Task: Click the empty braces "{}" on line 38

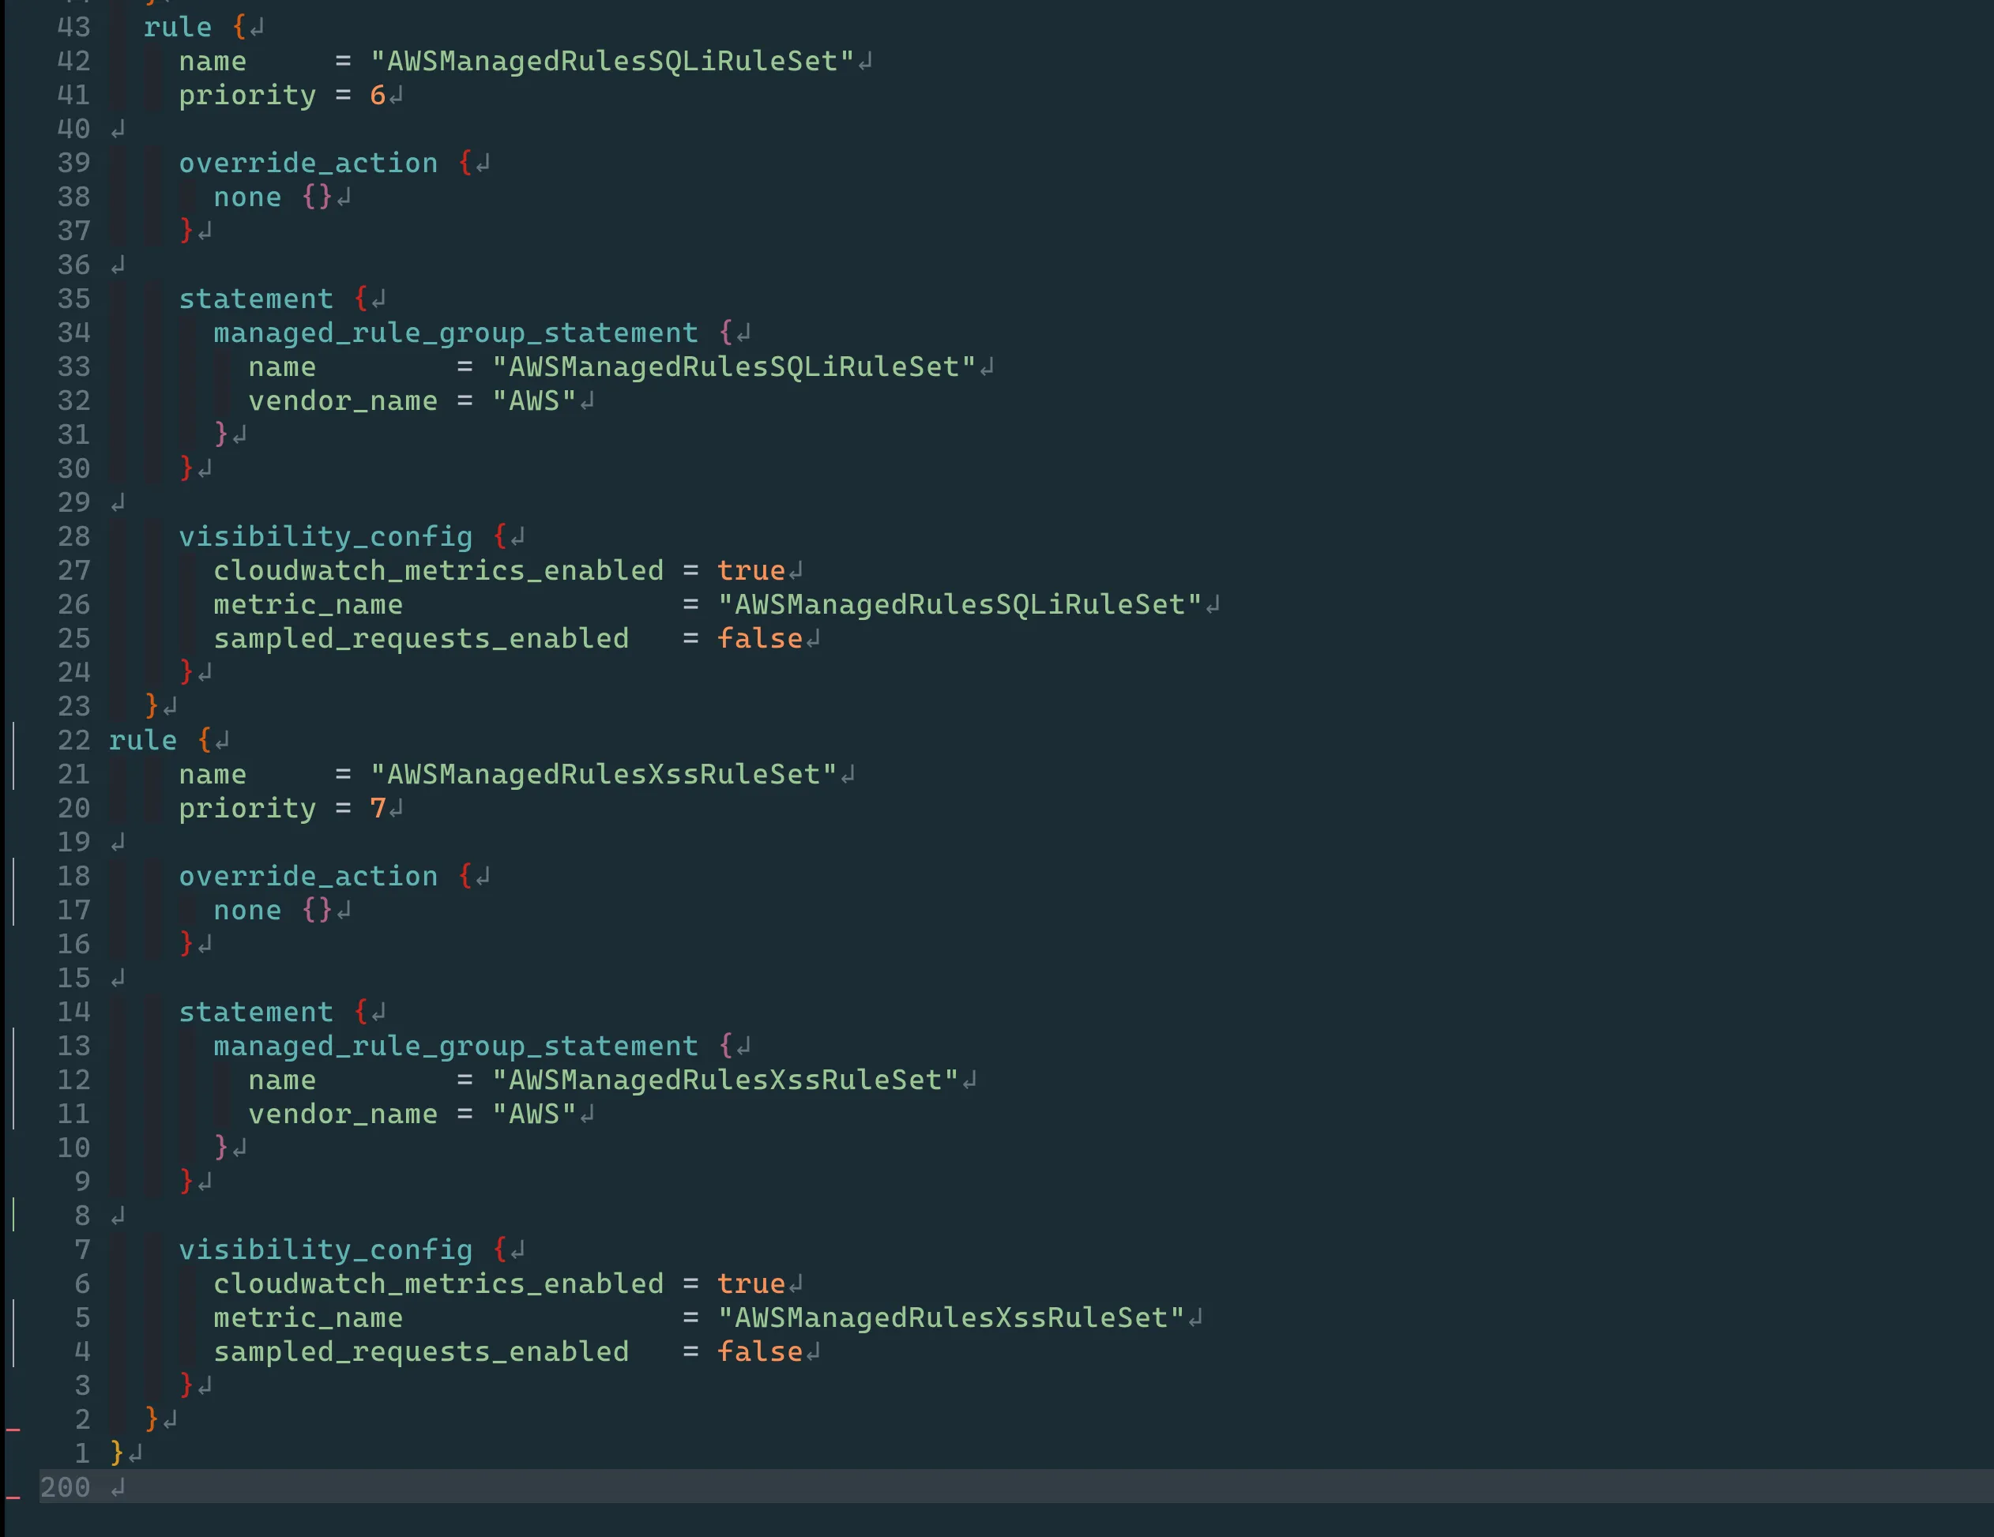Action: click(x=317, y=197)
